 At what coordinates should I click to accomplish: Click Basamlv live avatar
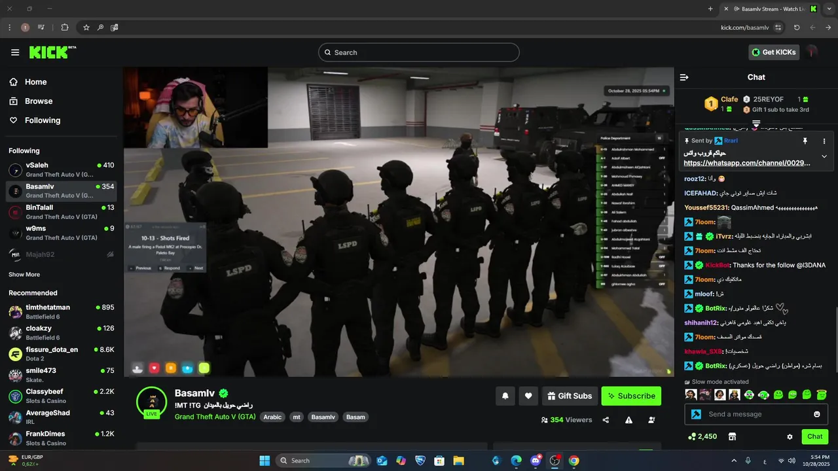pyautogui.click(x=151, y=402)
